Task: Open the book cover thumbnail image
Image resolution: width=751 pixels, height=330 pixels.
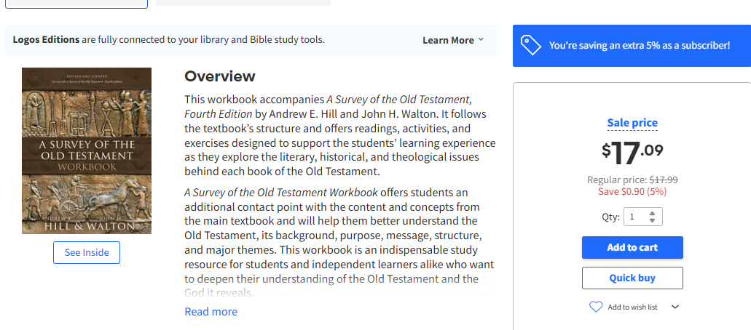Action: (x=87, y=150)
